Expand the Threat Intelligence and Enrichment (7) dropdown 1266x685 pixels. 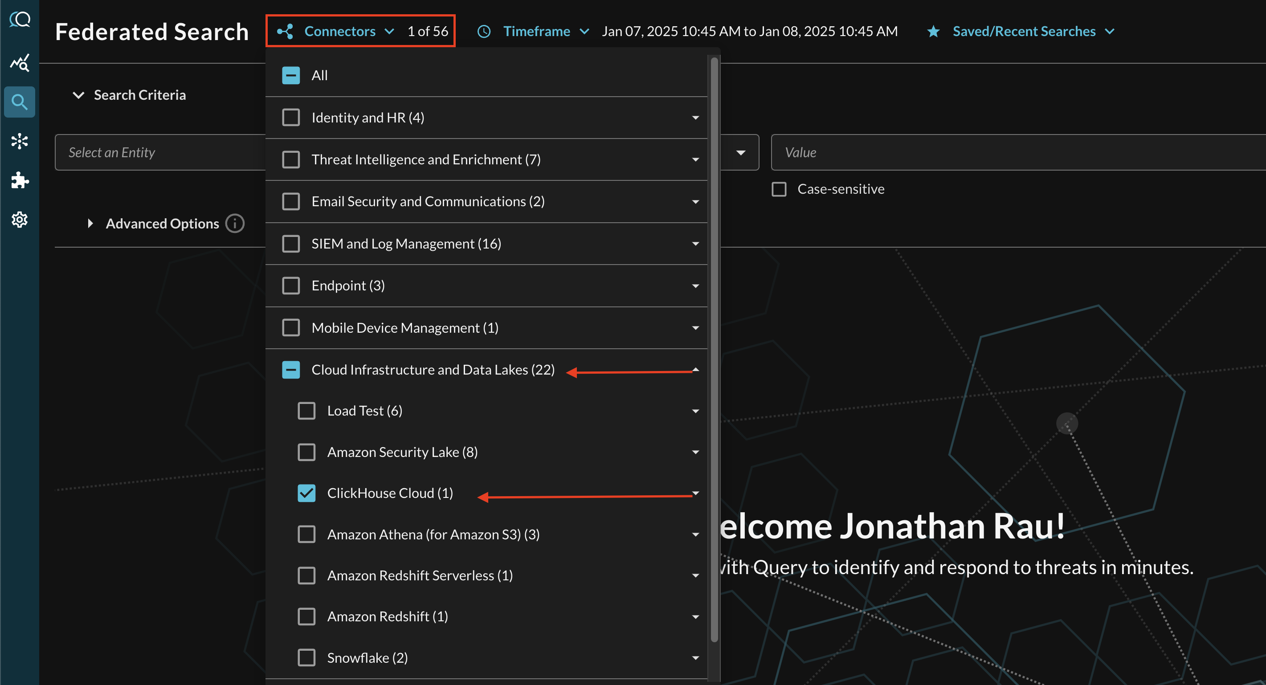(x=696, y=159)
